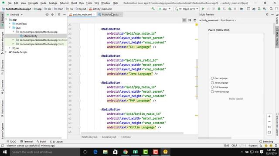Click the Make Project hammer icon
The image size is (279, 156).
(x=153, y=9)
